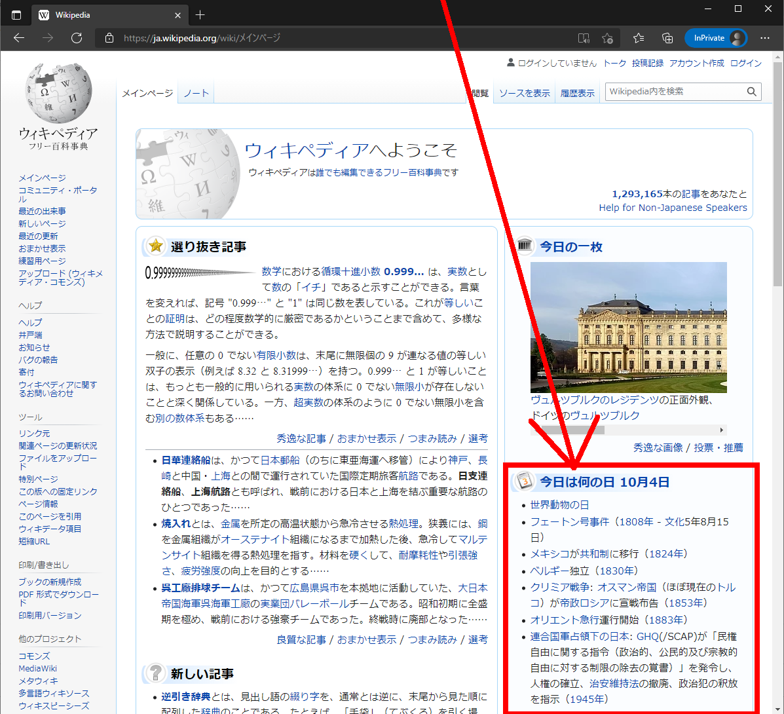
Task: Select the メインページ tab
Action: [147, 94]
